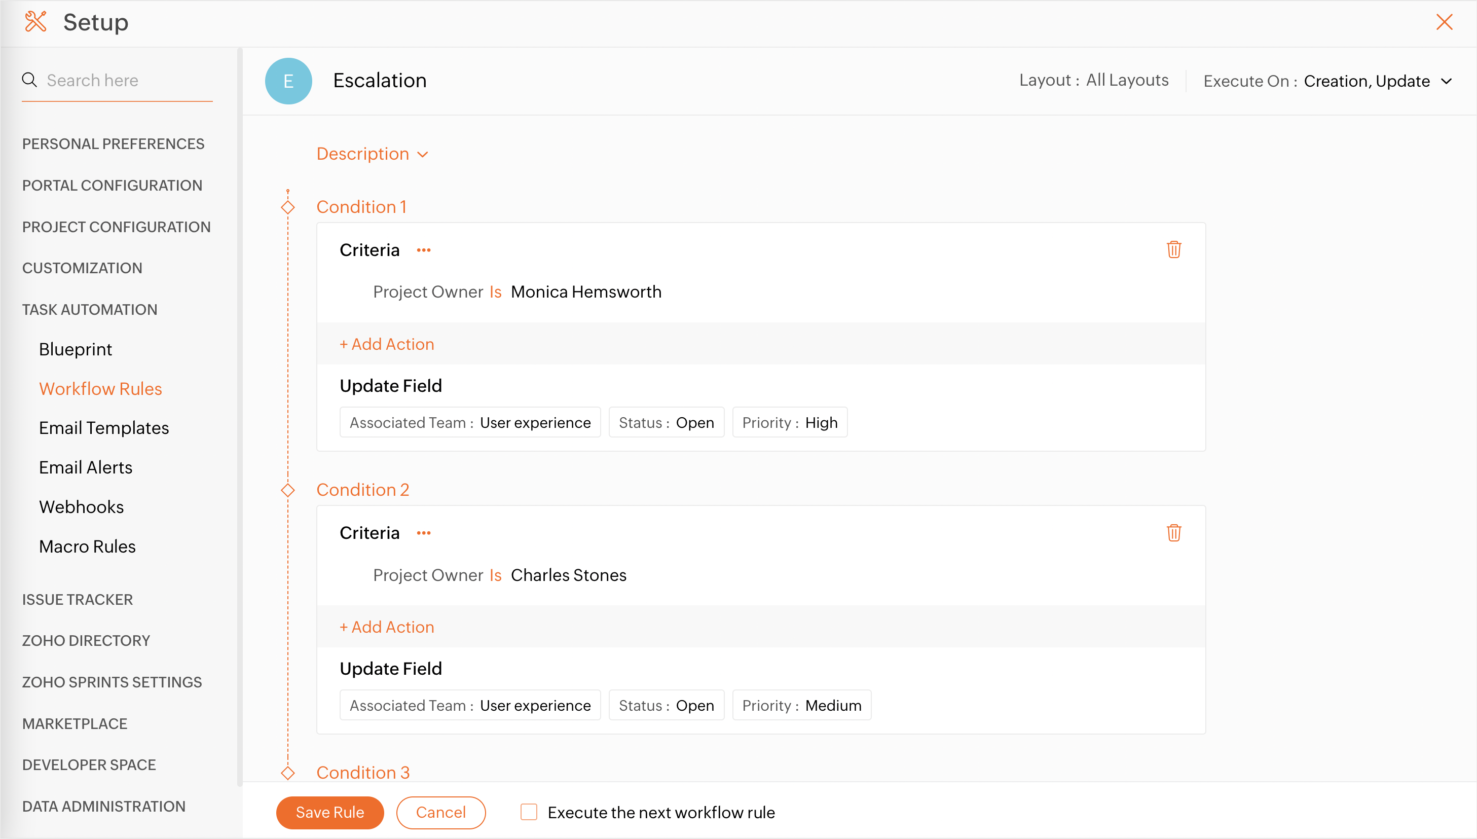Screen dimensions: 1477x839
Task: Click Update Field heading in Condition 1
Action: coord(391,385)
